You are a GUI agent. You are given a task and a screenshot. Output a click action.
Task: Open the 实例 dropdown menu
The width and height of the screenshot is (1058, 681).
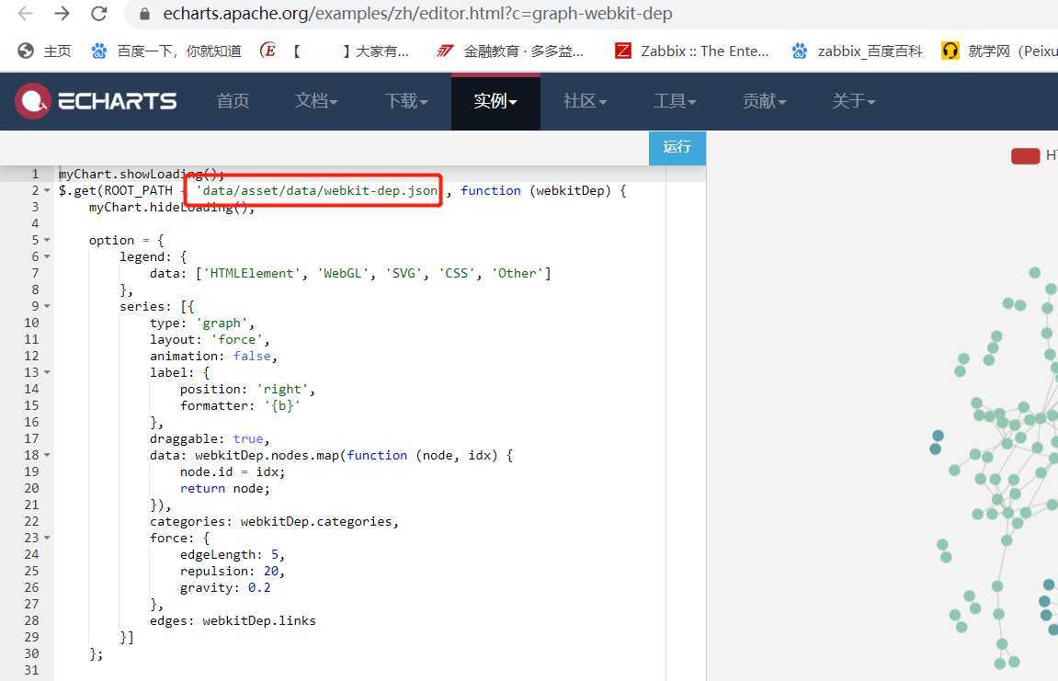(x=495, y=101)
